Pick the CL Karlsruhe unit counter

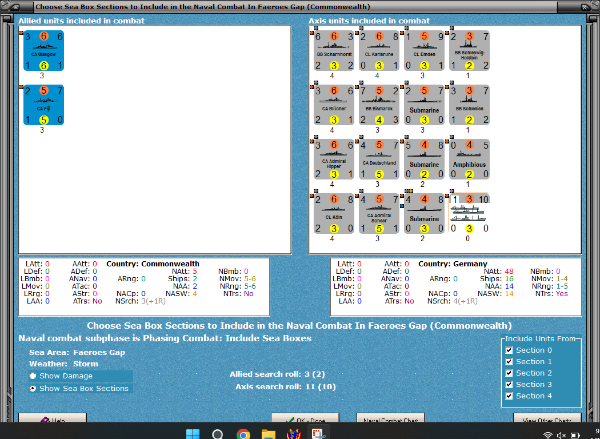379,51
